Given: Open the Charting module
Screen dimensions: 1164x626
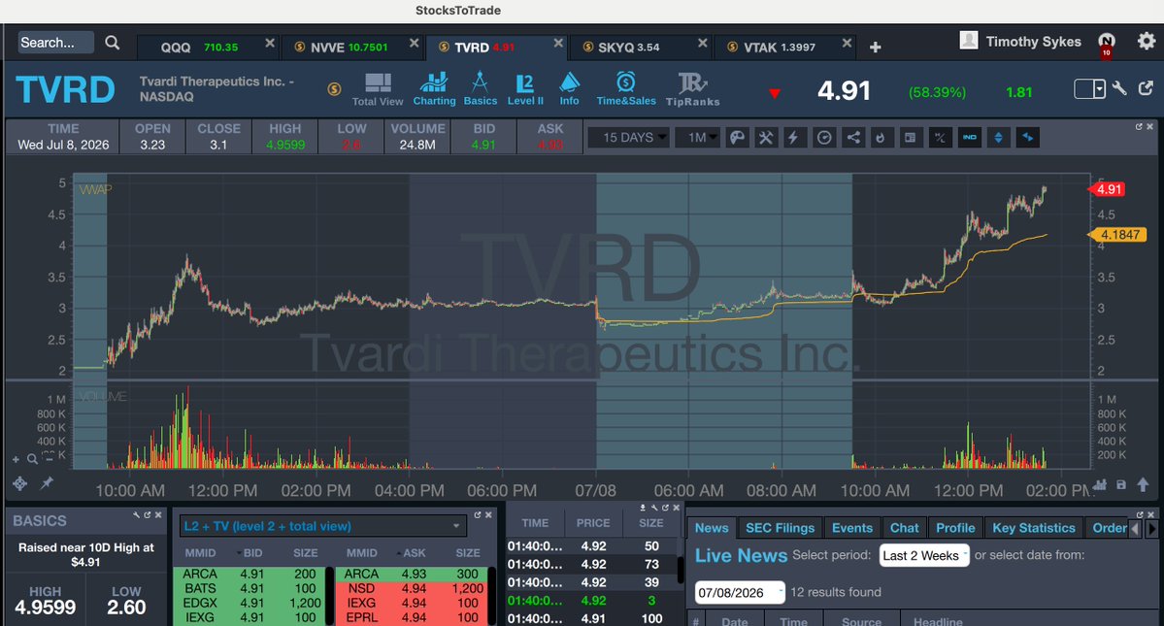Looking at the screenshot, I should click(434, 89).
